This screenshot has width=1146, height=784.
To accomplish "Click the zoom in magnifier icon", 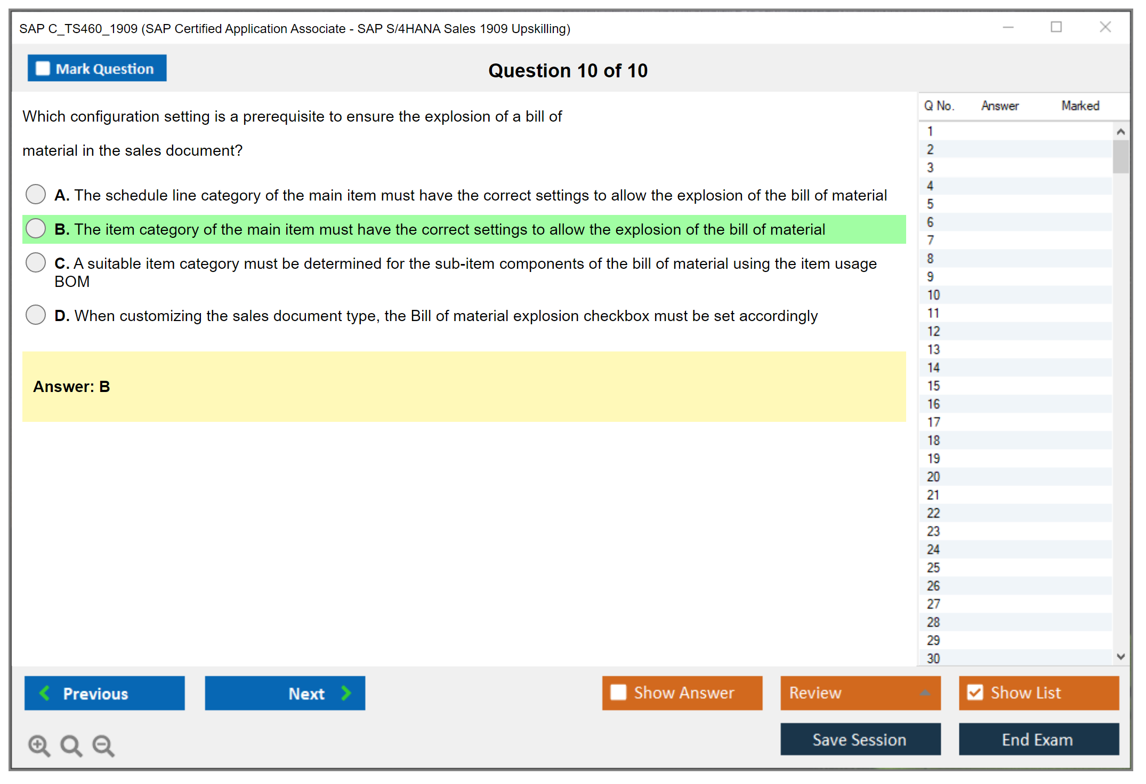I will click(39, 745).
